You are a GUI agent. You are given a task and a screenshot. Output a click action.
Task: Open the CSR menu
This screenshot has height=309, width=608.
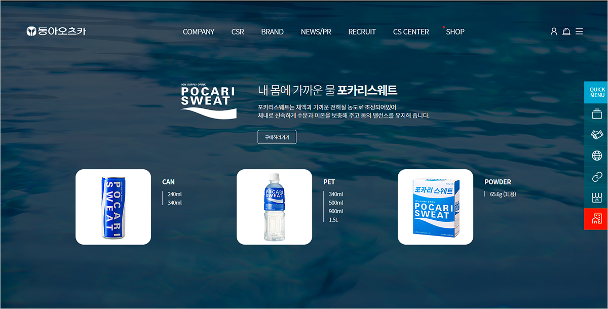238,31
